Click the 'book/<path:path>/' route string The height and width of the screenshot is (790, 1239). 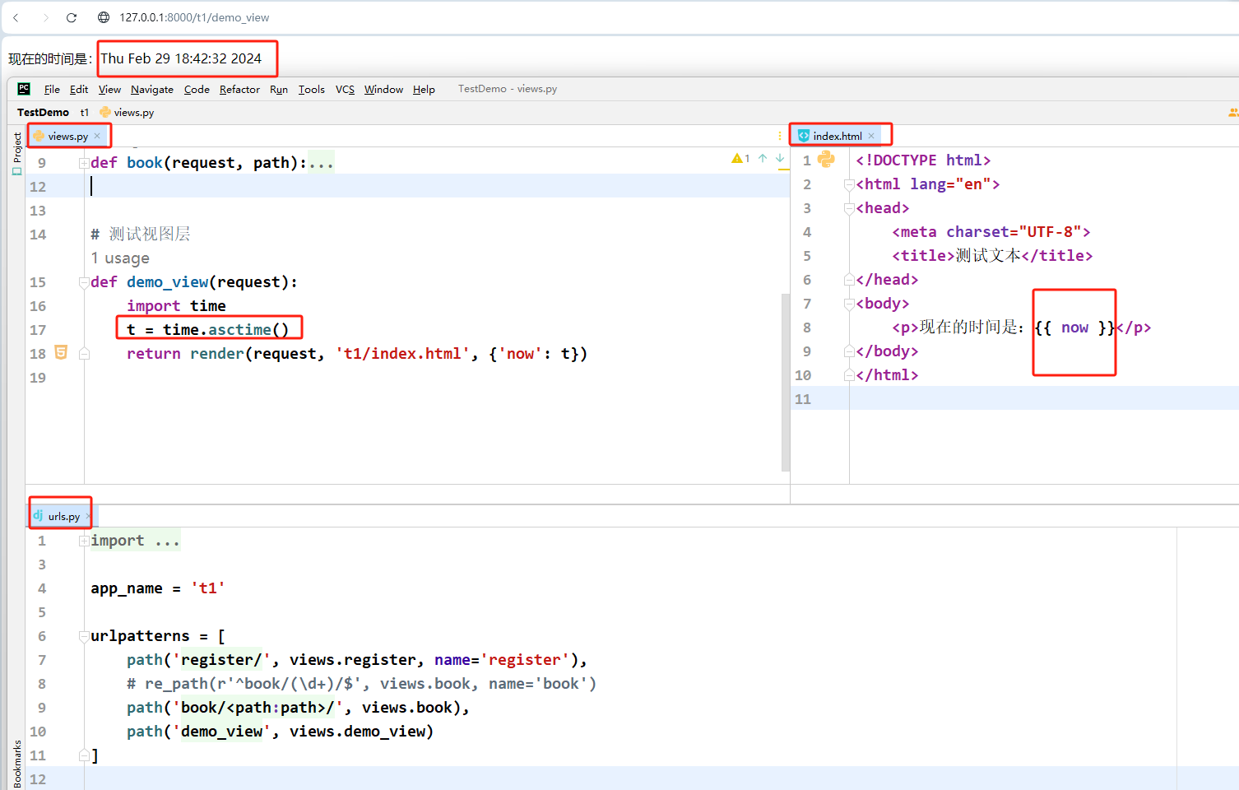[258, 708]
